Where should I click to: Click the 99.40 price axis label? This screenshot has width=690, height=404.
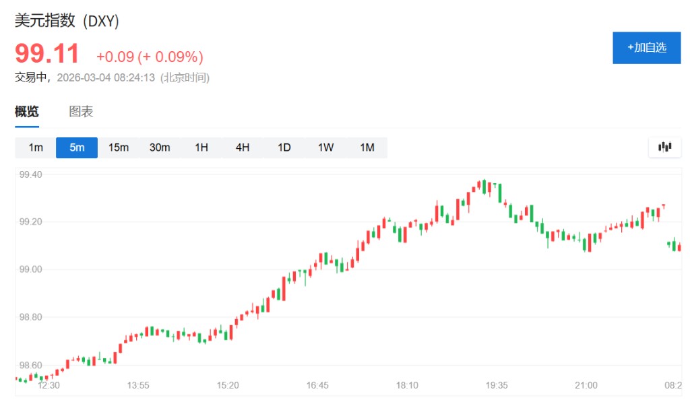[x=31, y=174]
